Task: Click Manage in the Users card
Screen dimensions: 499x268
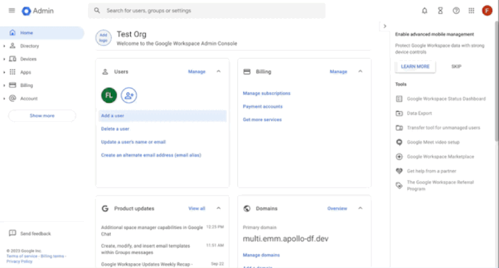Action: [x=197, y=72]
